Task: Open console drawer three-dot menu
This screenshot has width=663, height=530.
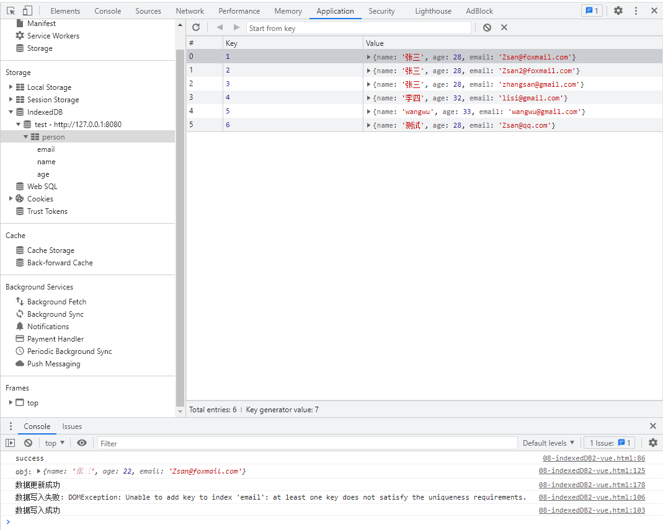Action: tap(11, 426)
